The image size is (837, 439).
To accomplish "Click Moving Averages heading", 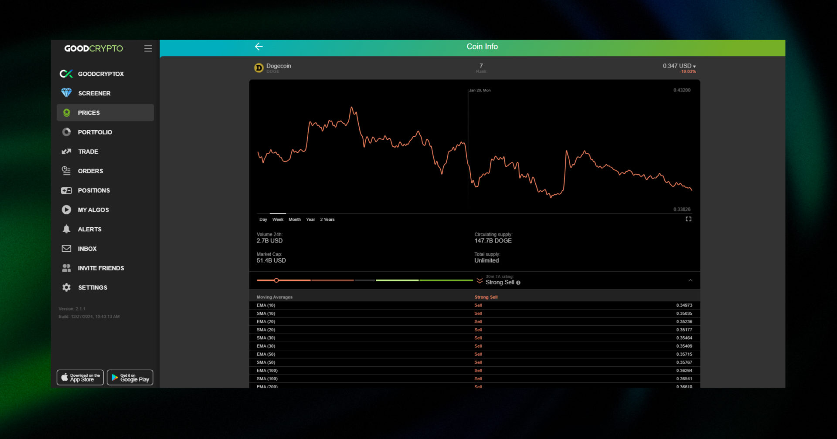I will 275,297.
